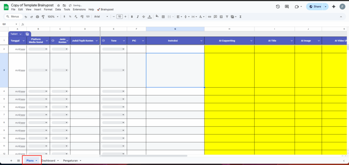The image size is (349, 165).
Task: Open the 100% zoom dropdown
Action: [52, 16]
